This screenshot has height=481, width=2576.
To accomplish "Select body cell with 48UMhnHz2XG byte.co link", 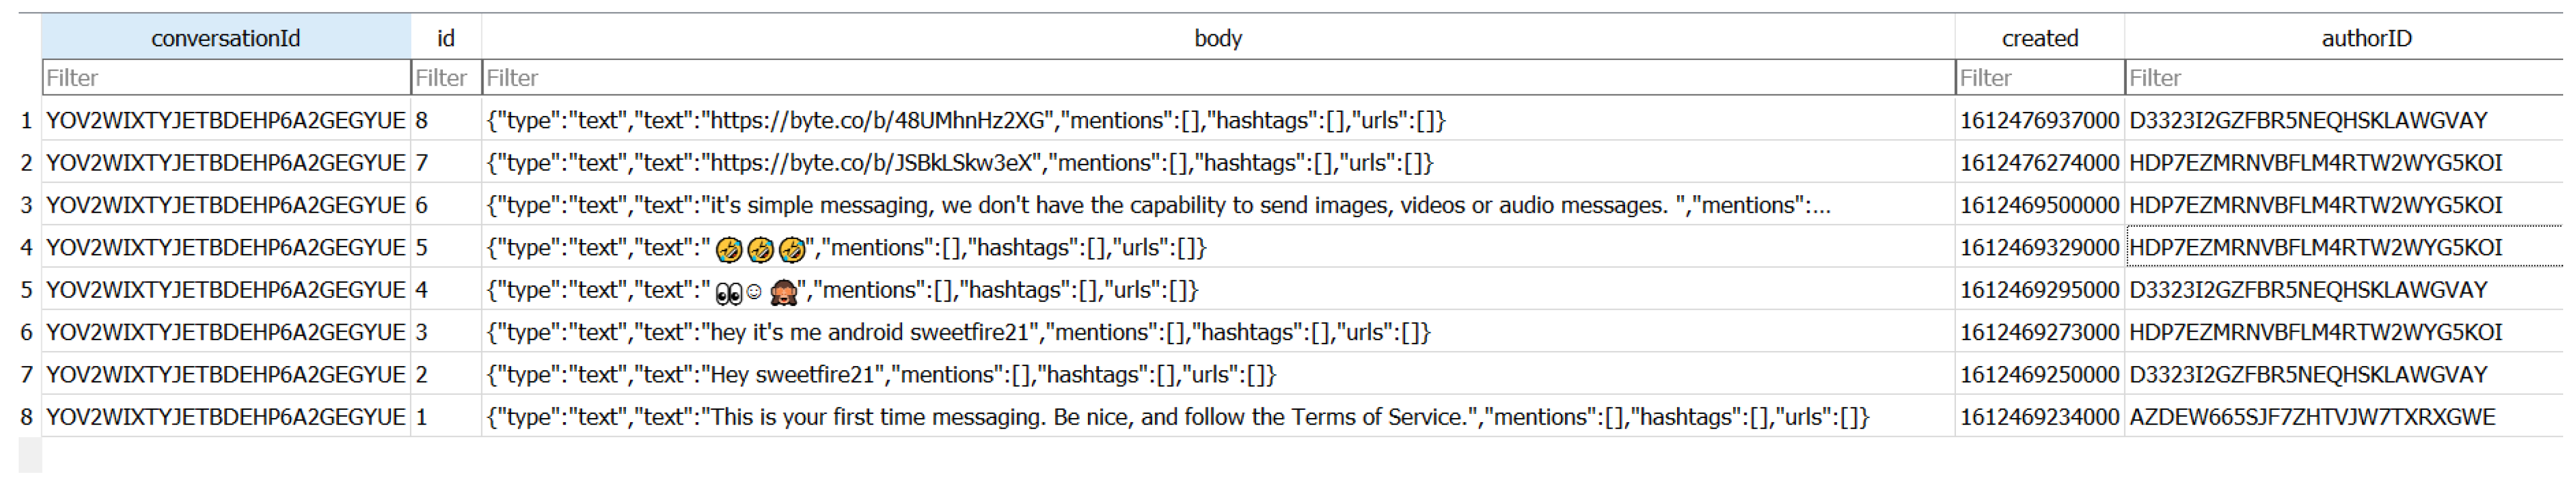I will coord(965,121).
